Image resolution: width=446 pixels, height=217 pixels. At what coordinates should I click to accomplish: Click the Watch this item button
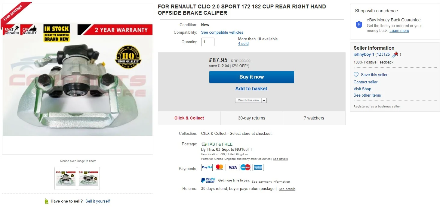click(248, 101)
